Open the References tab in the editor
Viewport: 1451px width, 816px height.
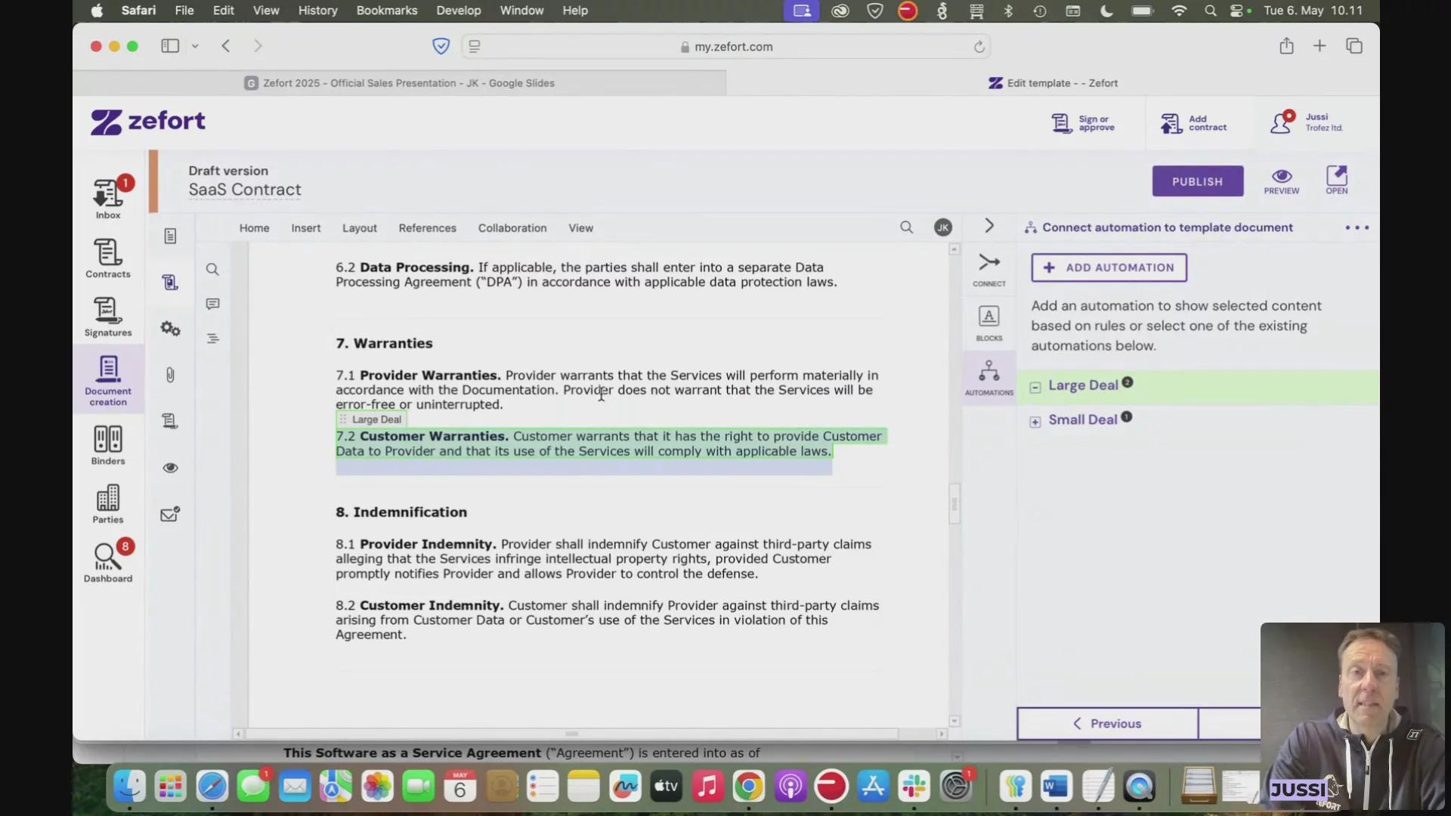tap(428, 228)
